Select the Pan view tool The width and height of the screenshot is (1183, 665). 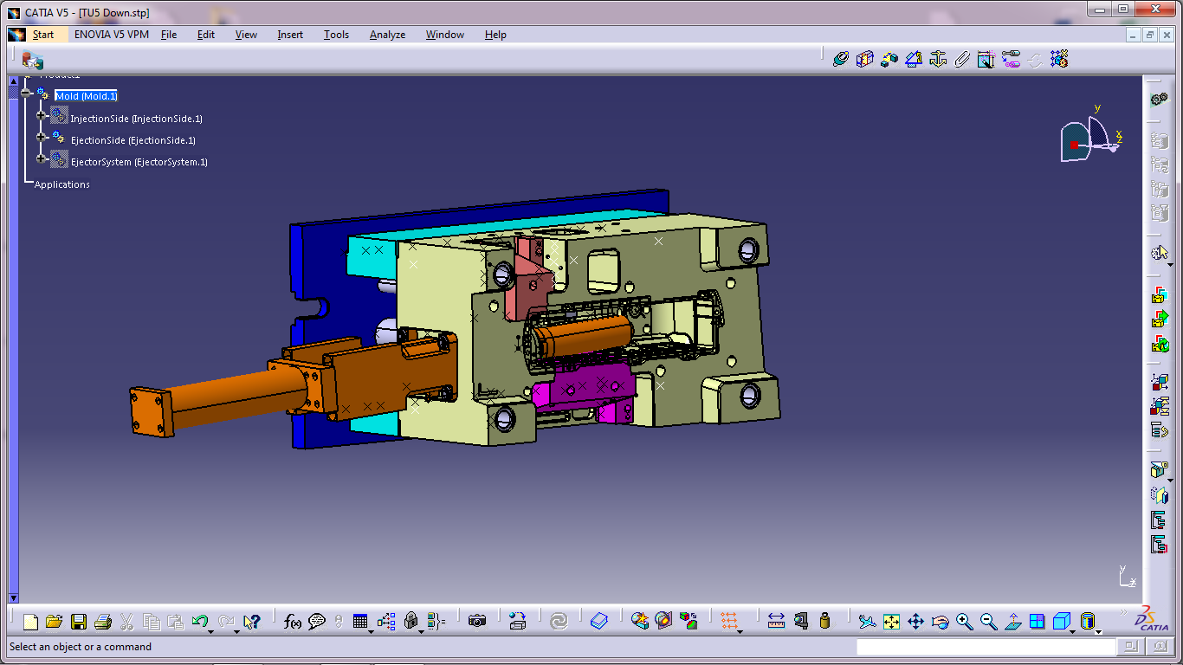pyautogui.click(x=915, y=621)
